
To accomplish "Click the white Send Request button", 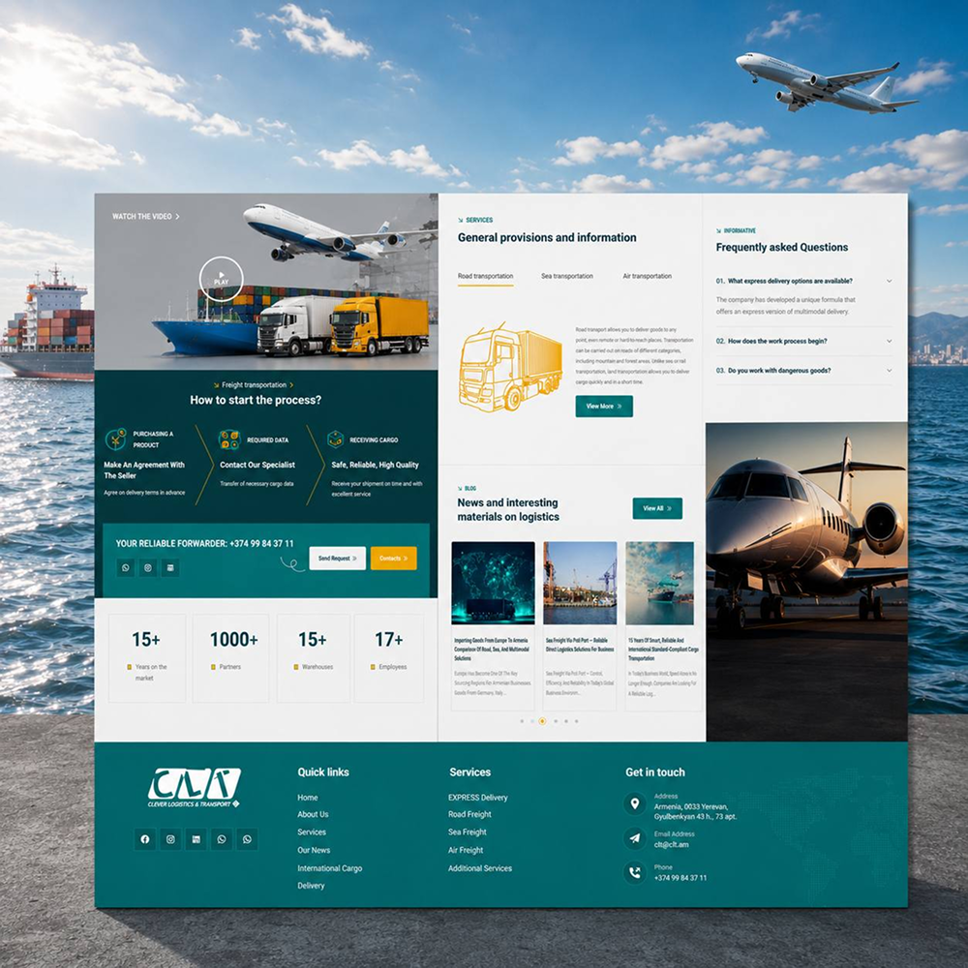I will pos(337,559).
